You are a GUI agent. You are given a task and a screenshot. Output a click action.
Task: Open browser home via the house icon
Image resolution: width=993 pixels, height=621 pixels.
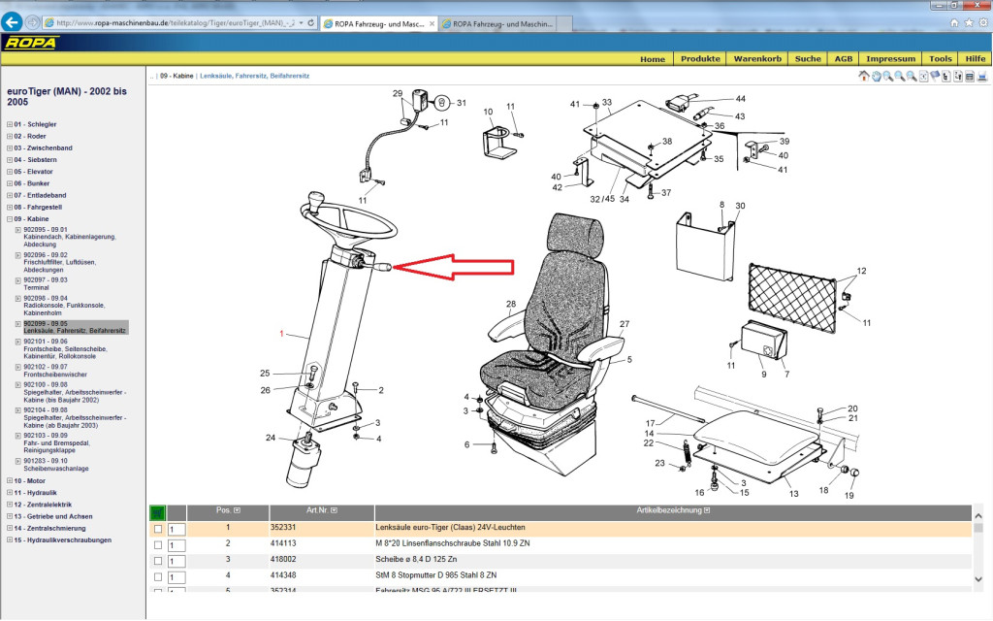coord(954,23)
